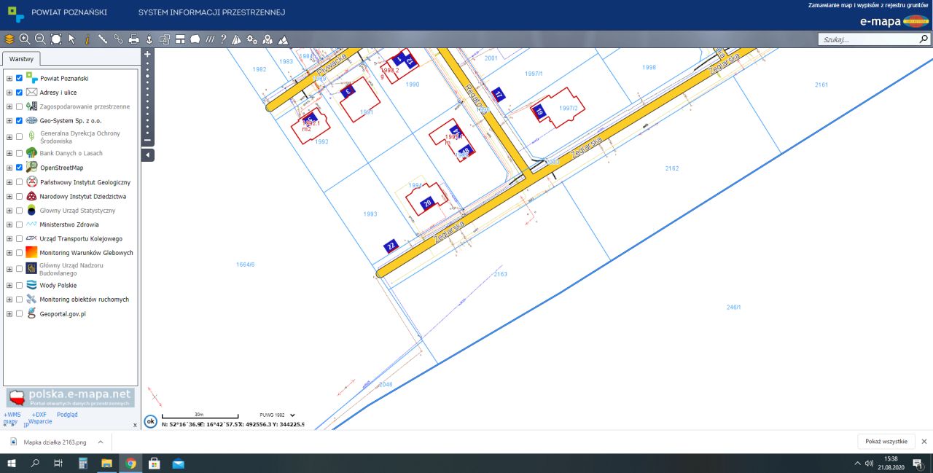Open the layers stack icon in toolbar

click(9, 39)
